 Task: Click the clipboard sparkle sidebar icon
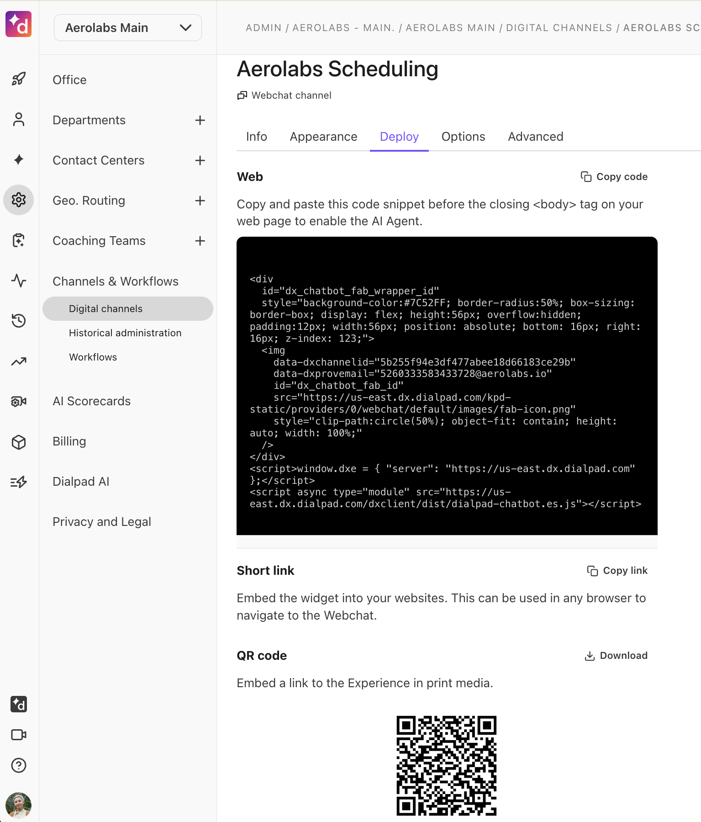(x=19, y=240)
